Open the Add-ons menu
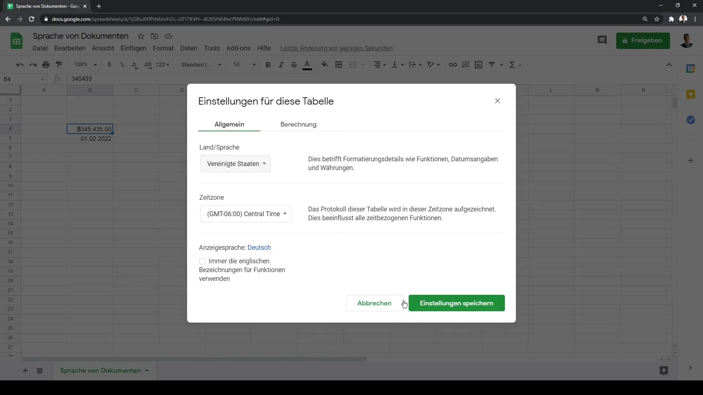This screenshot has height=395, width=703. tap(238, 48)
